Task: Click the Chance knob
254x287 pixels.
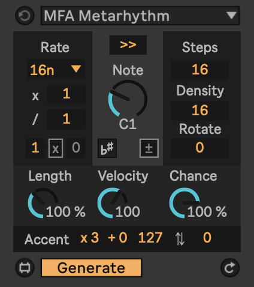Action: [x=184, y=203]
